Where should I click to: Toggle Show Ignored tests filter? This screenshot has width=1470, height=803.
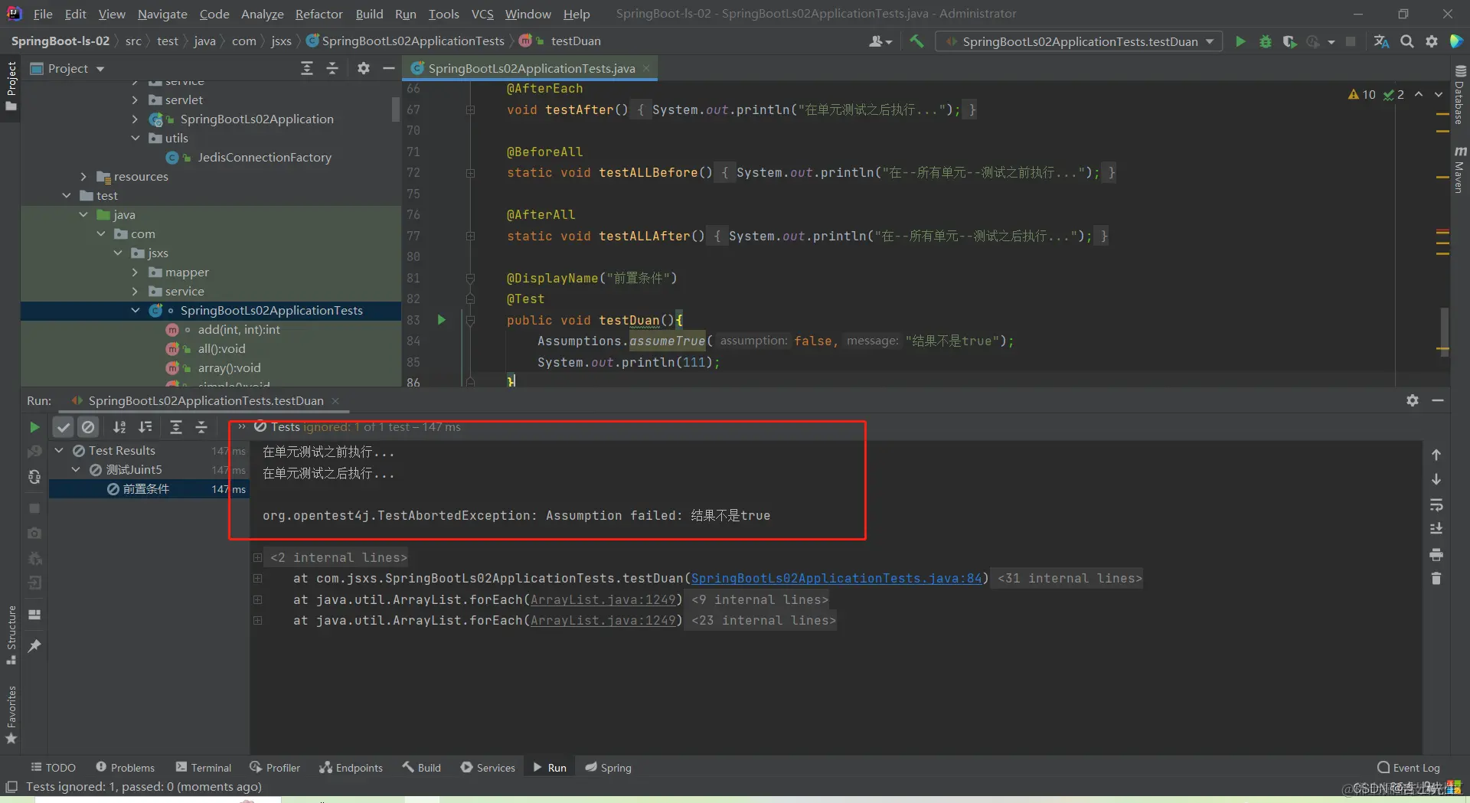point(88,427)
